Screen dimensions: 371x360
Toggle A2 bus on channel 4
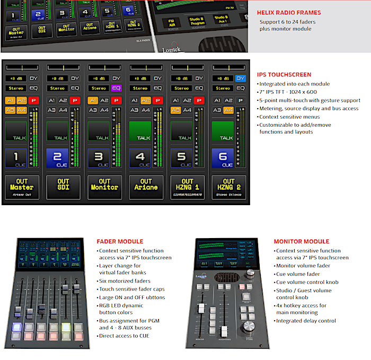[146, 101]
